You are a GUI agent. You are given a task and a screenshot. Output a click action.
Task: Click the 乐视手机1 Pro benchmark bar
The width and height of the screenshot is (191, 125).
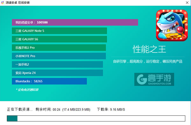coord(59,47)
